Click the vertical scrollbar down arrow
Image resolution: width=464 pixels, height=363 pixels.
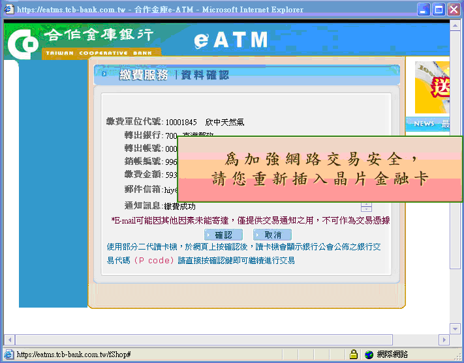click(x=455, y=328)
